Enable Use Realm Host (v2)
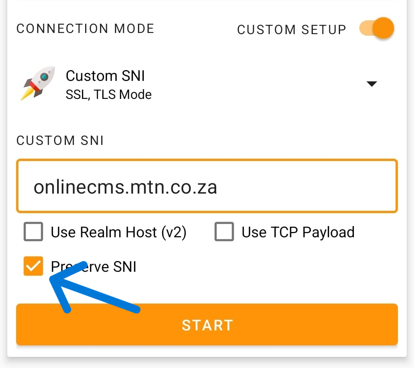Image resolution: width=414 pixels, height=368 pixels. tap(33, 232)
